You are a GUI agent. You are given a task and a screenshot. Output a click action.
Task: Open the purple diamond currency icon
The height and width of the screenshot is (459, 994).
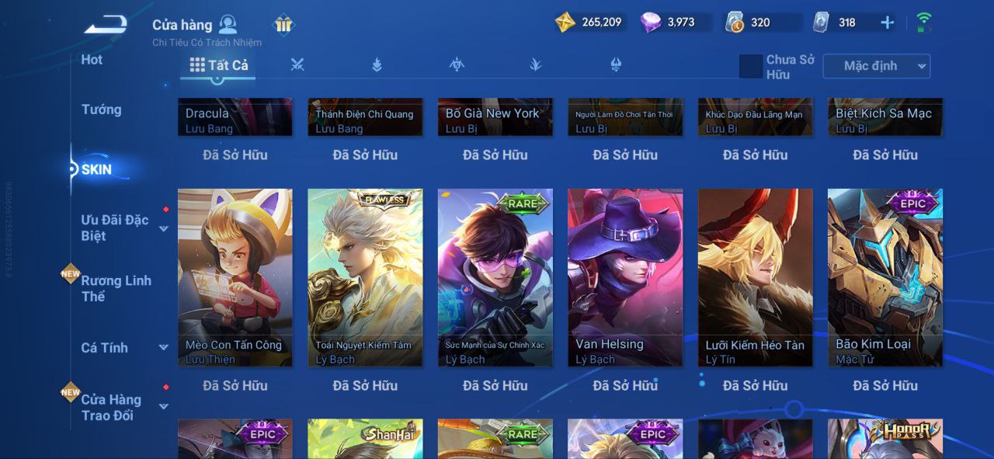(x=651, y=23)
